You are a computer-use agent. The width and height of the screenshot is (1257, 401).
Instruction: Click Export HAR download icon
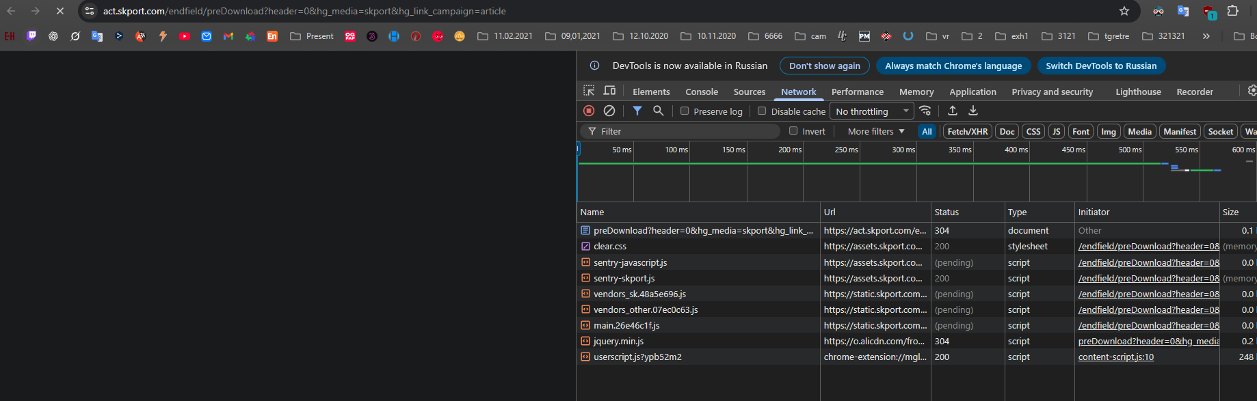pos(973,111)
